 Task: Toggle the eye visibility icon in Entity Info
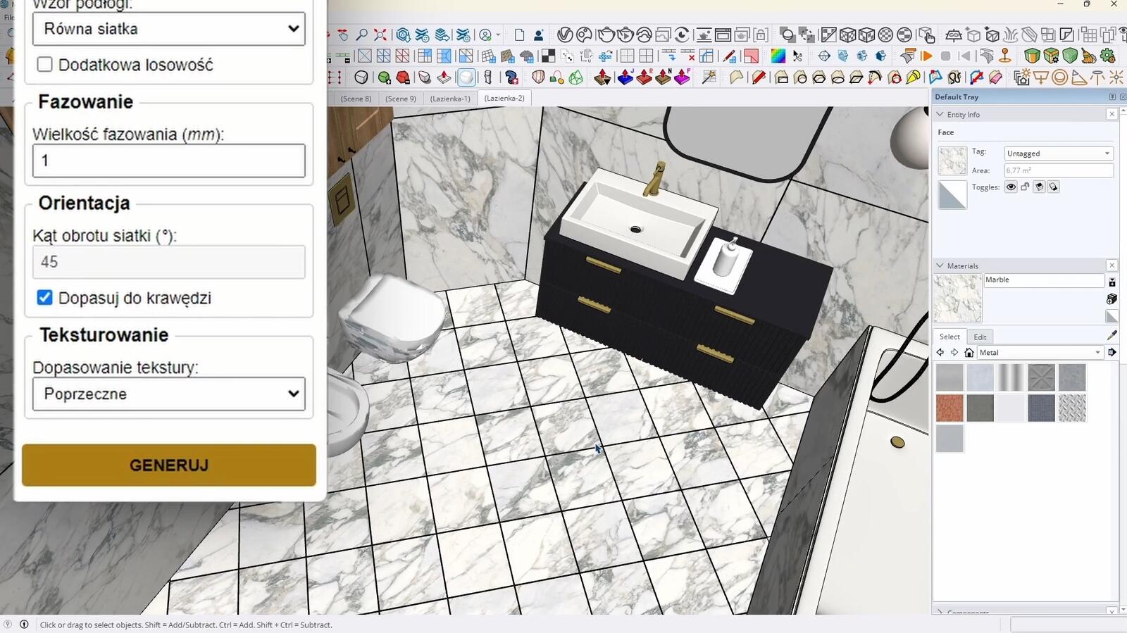[x=1011, y=187]
